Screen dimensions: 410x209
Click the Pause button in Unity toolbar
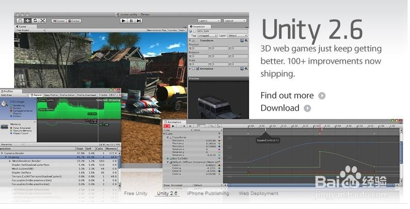pyautogui.click(x=131, y=21)
